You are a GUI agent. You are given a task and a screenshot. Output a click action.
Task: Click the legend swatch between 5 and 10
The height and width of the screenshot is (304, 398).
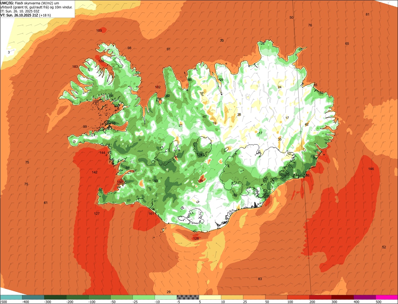point(210,297)
